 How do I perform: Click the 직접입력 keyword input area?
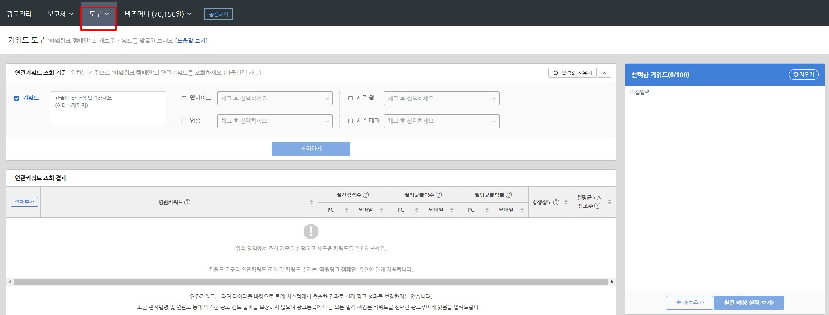tap(725, 188)
